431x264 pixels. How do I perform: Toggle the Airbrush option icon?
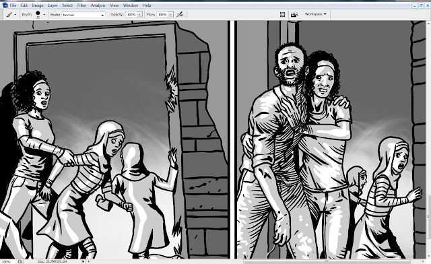click(x=180, y=14)
